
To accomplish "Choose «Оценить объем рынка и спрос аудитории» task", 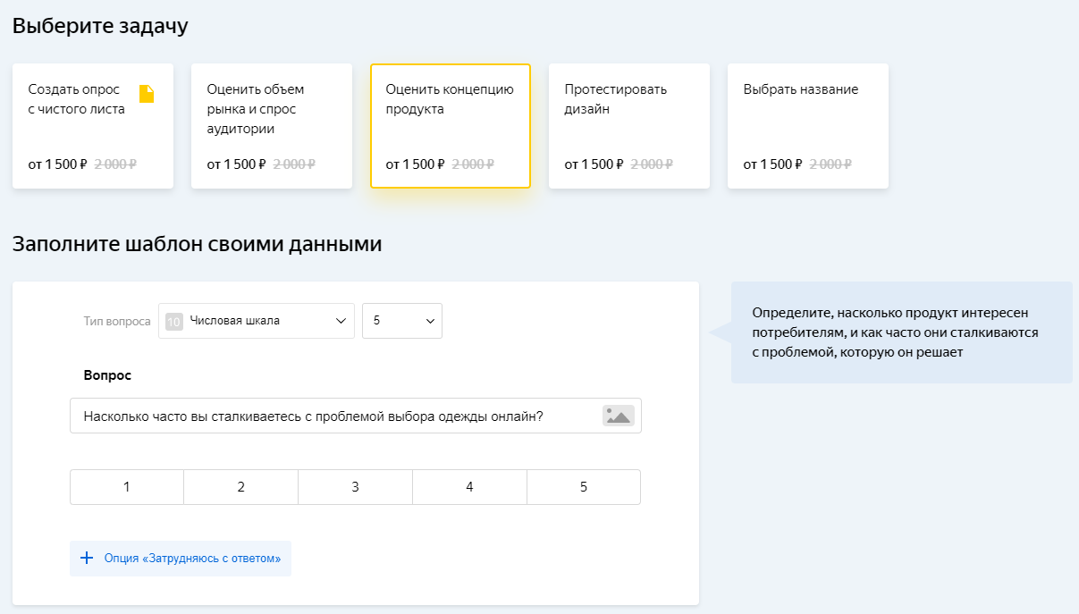I will [x=271, y=126].
